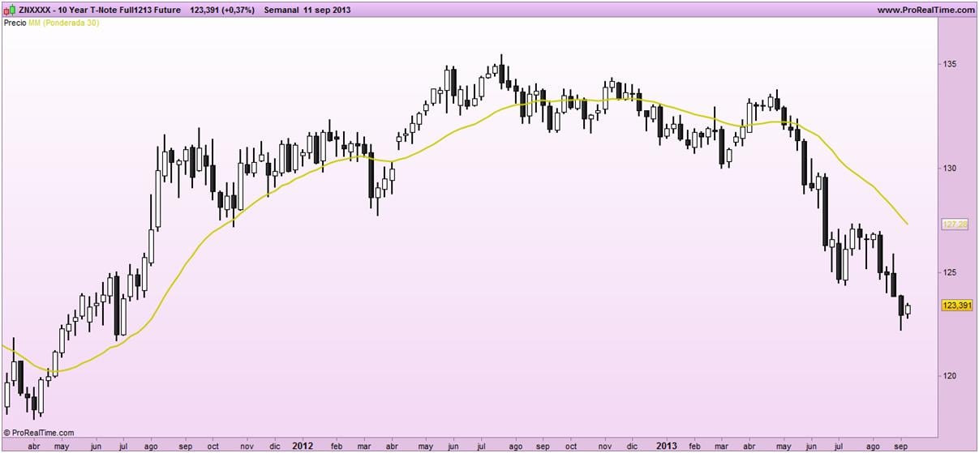
Task: Click the 2013 year label on time axis
Action: click(x=667, y=446)
